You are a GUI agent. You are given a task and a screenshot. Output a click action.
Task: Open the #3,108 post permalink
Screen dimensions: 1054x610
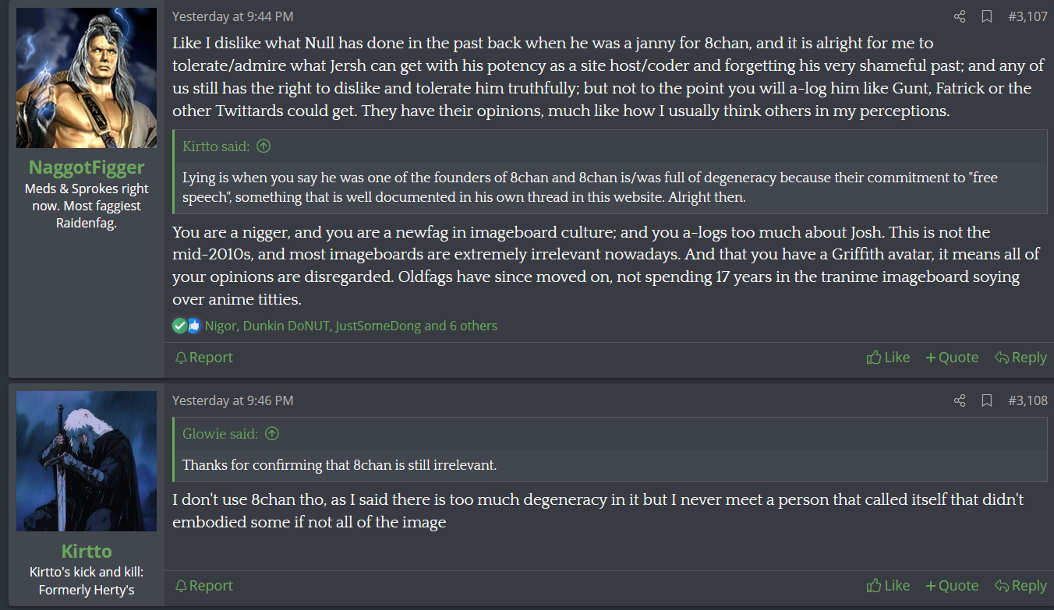point(1027,400)
